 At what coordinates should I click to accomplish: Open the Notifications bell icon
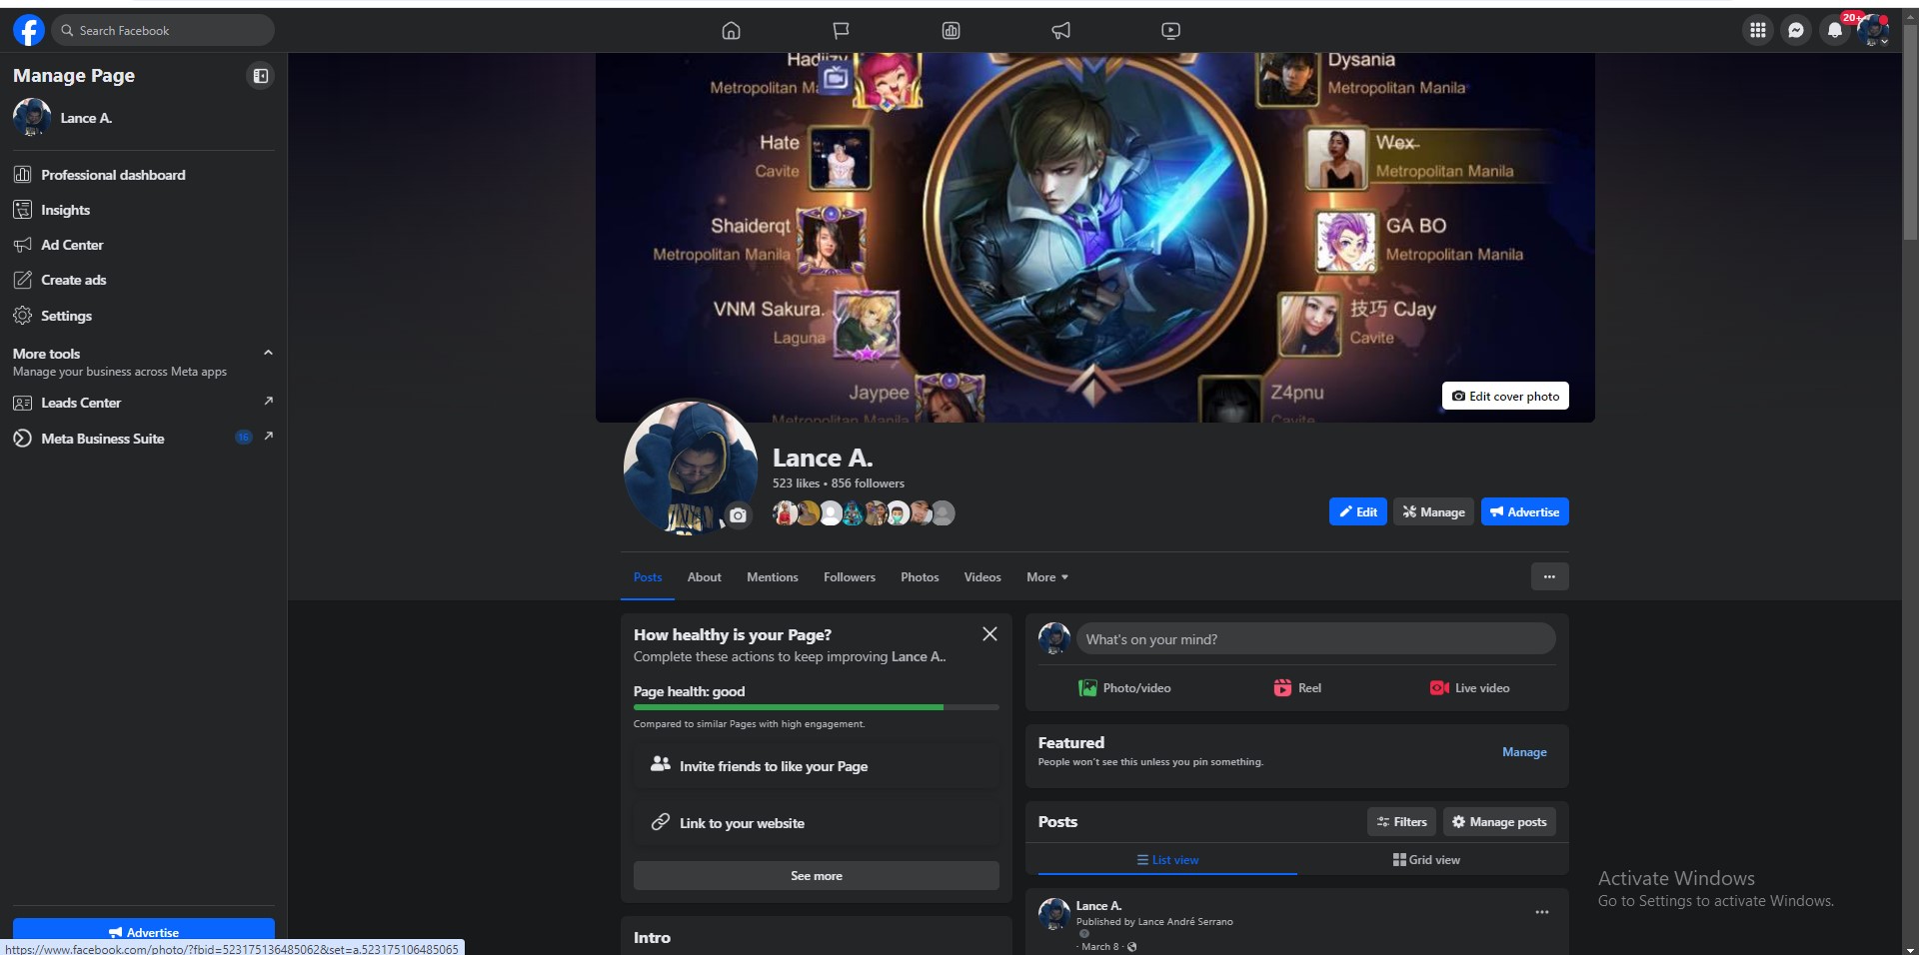[1835, 30]
